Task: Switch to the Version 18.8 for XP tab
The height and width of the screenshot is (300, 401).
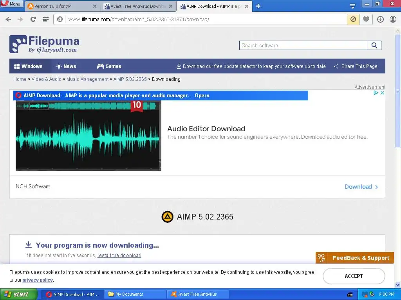Action: 62,6
